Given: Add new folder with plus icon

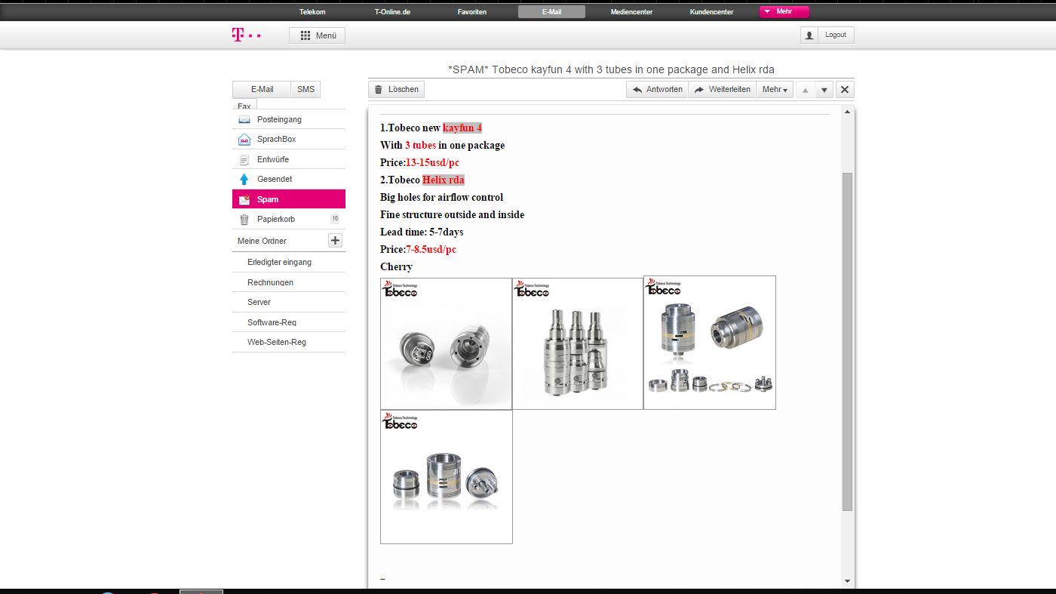Looking at the screenshot, I should (x=336, y=241).
